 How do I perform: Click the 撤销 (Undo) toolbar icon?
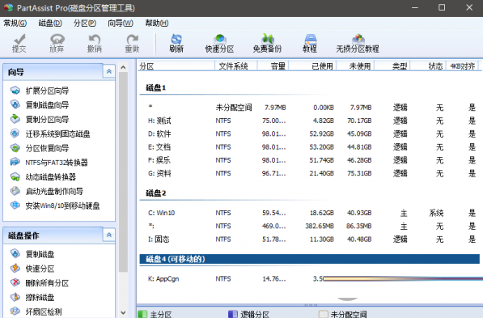[95, 43]
